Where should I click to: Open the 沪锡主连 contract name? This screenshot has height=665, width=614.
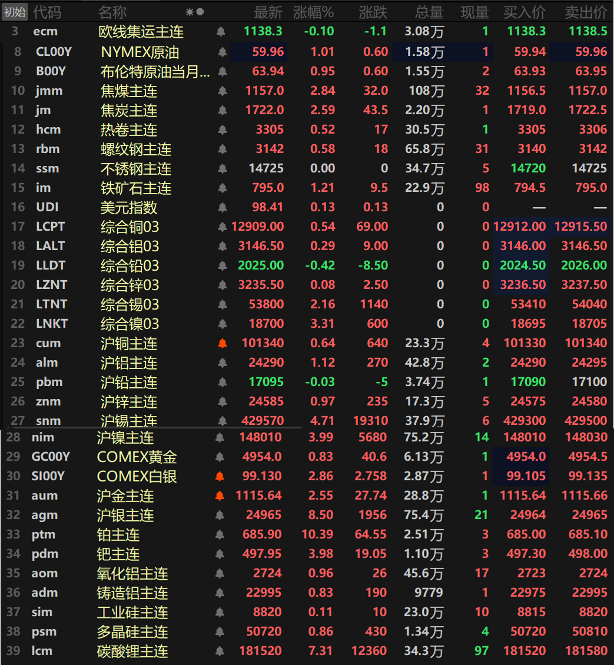[129, 421]
